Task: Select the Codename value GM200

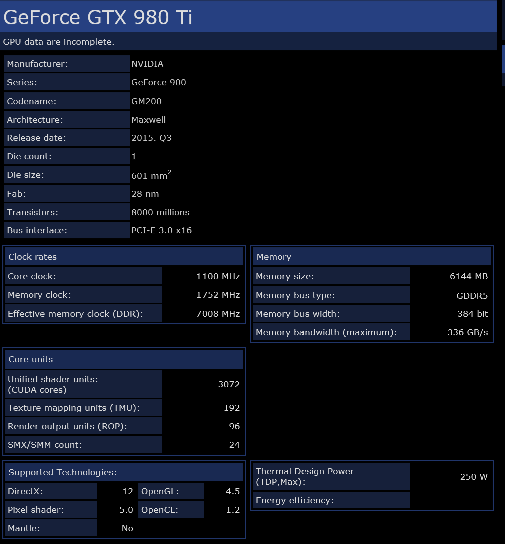Action: click(x=146, y=101)
